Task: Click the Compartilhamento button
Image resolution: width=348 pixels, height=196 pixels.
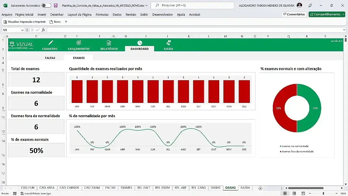Action: [x=327, y=14]
